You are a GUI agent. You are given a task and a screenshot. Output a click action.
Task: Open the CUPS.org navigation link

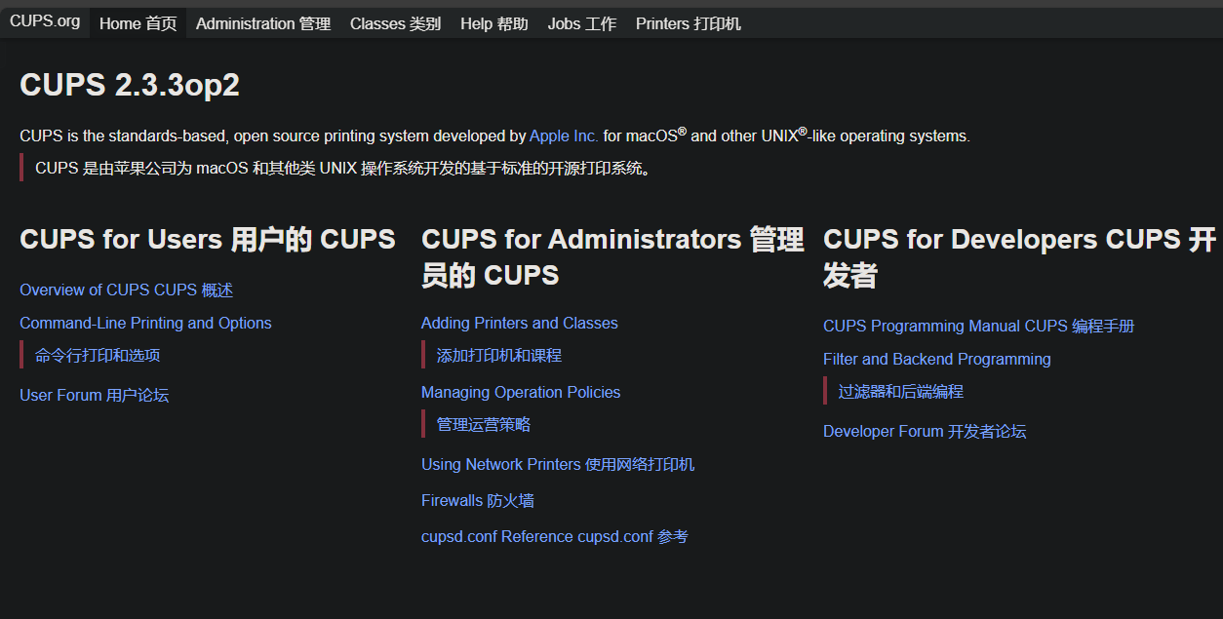tap(45, 21)
